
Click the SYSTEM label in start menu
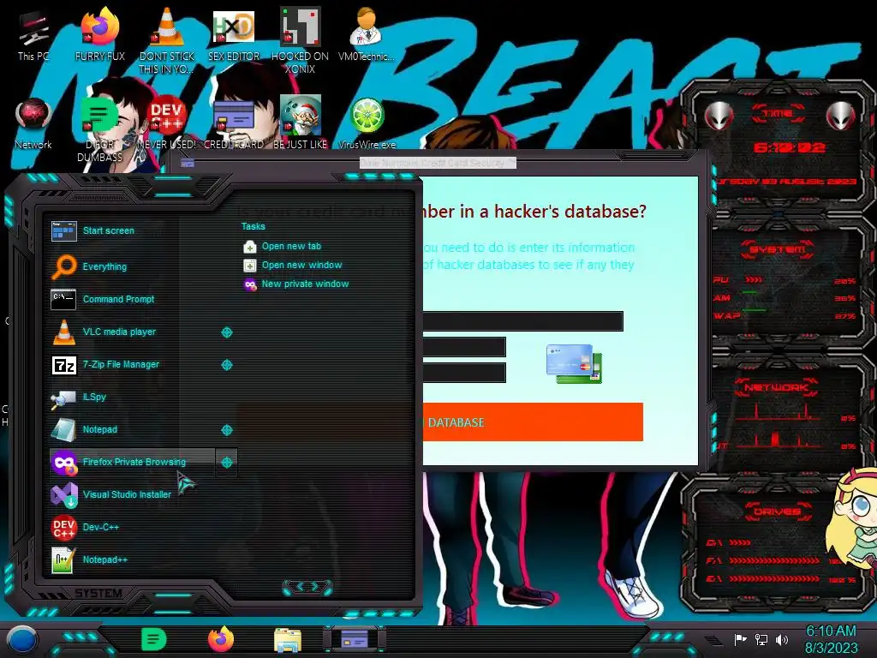tap(98, 593)
